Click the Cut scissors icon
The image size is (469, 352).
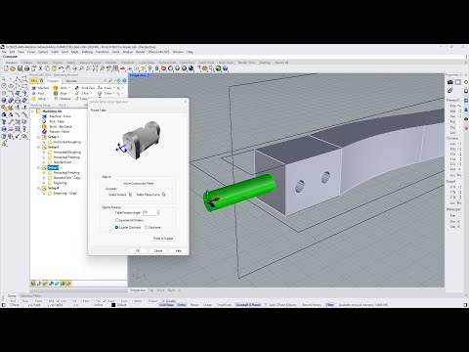click(x=40, y=68)
